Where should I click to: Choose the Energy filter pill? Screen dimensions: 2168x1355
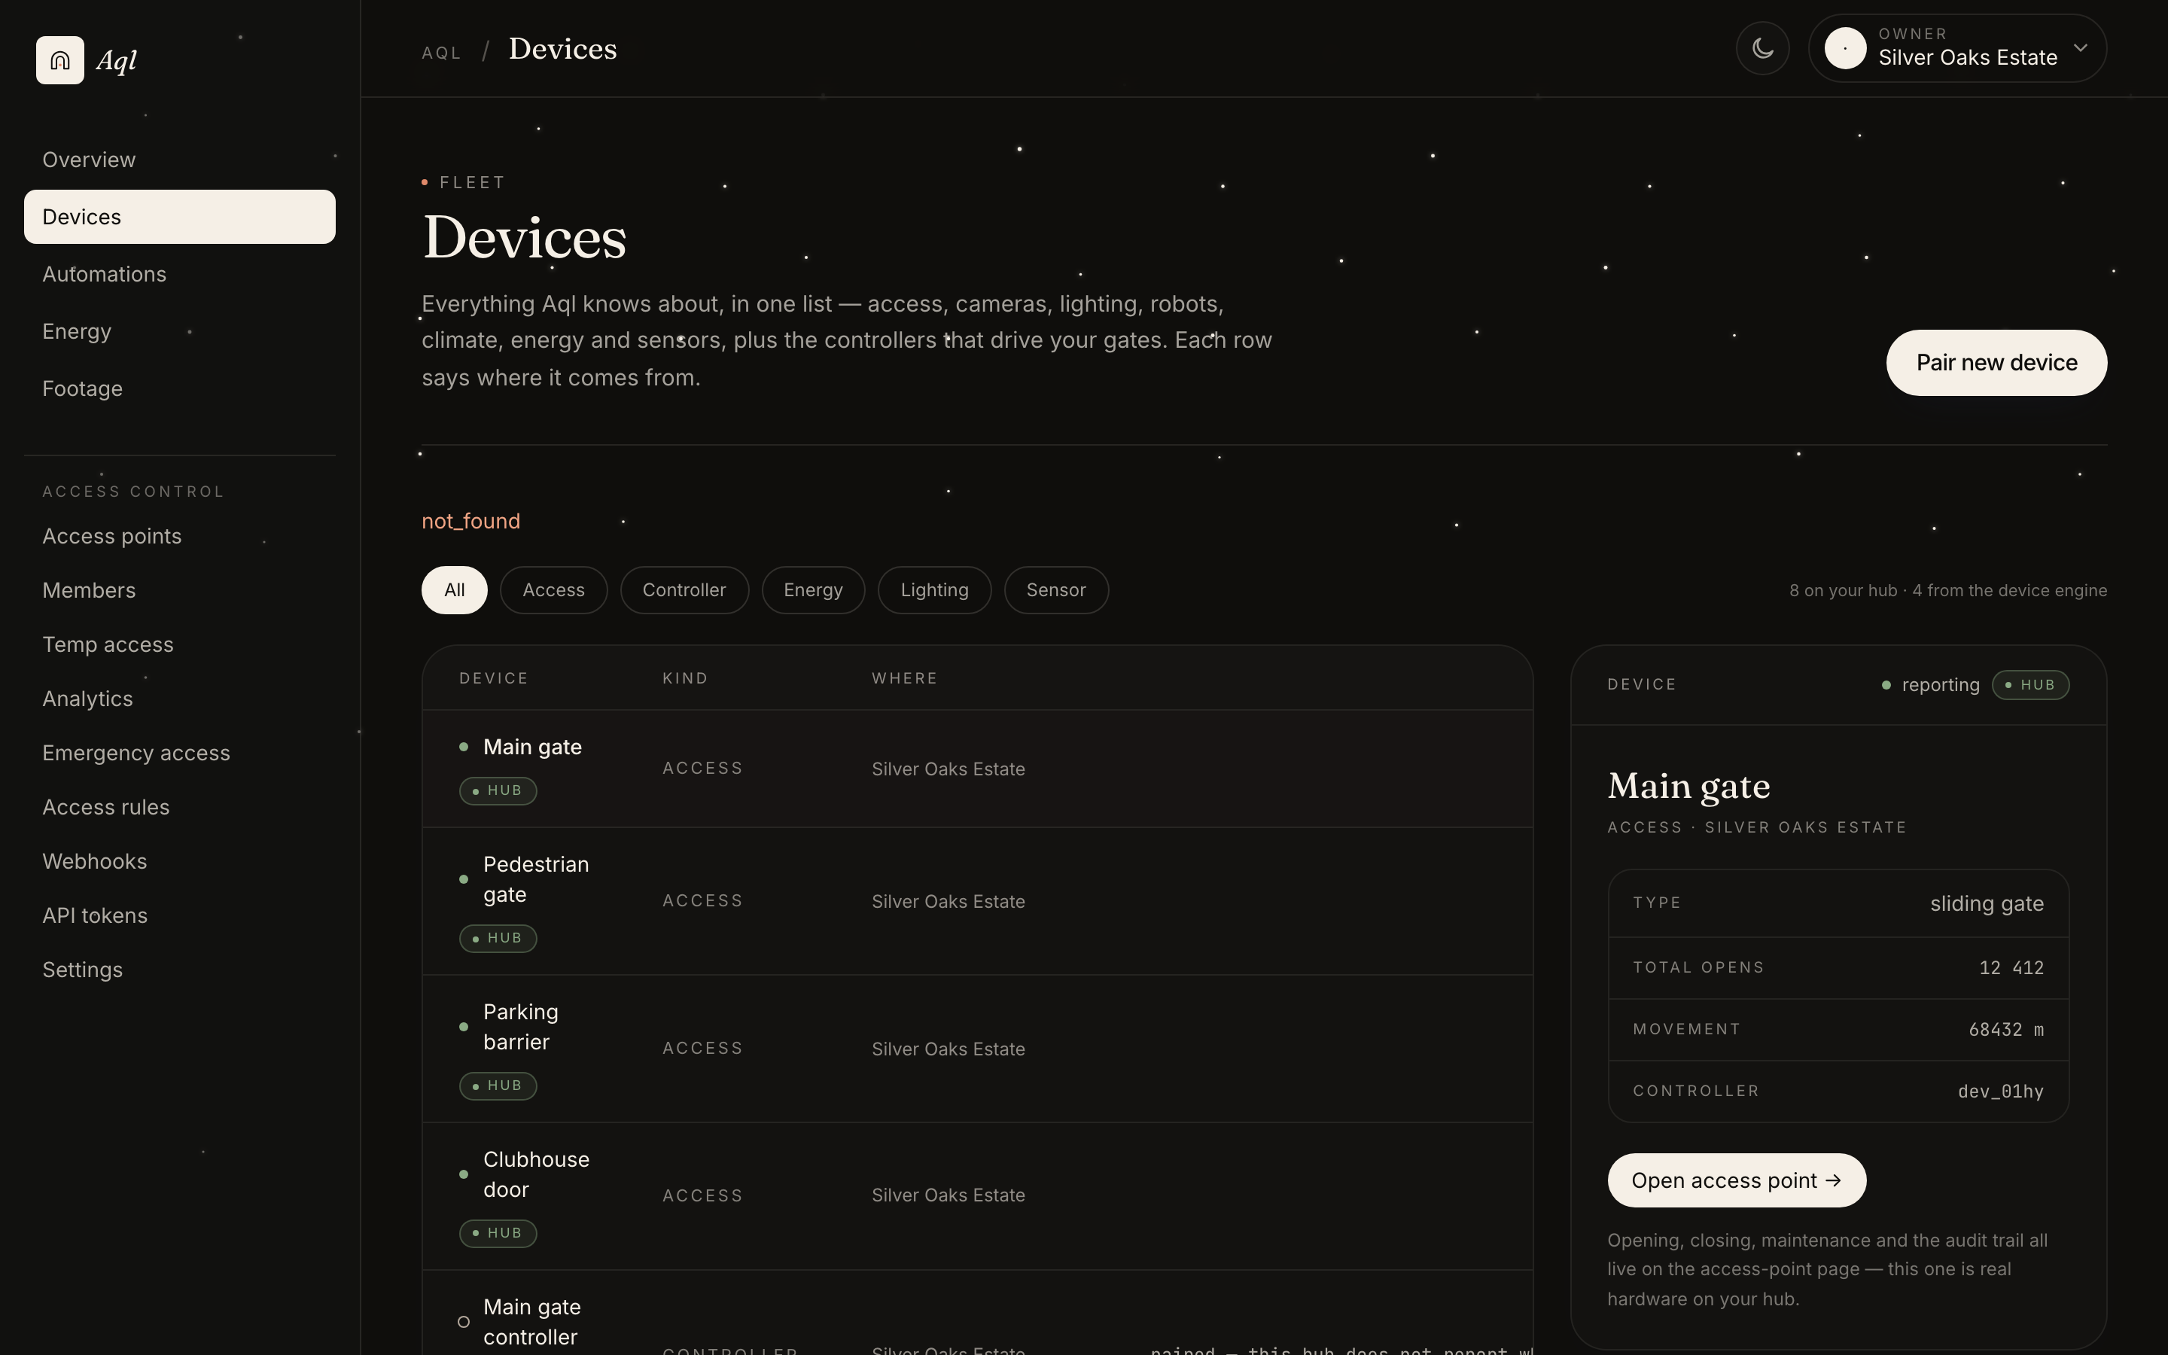pos(814,589)
